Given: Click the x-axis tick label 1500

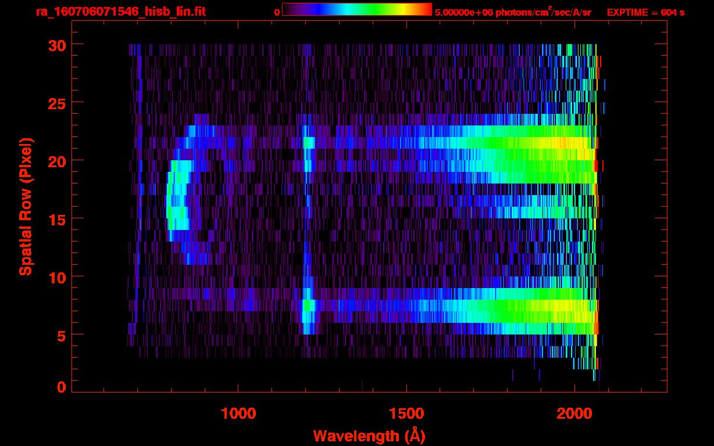Looking at the screenshot, I should tap(406, 413).
